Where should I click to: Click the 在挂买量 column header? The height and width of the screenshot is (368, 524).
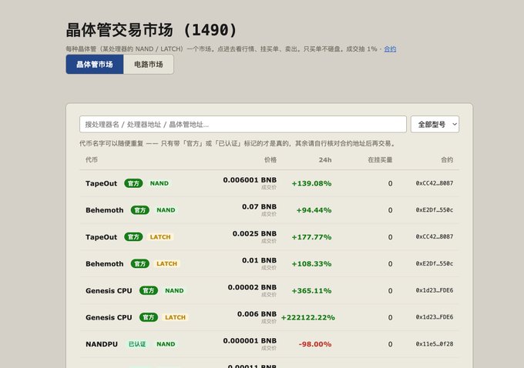[380, 159]
